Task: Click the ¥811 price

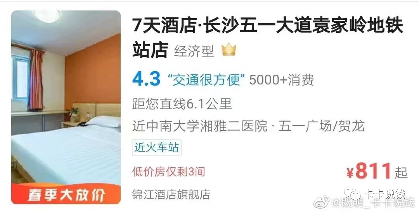Action: [369, 171]
